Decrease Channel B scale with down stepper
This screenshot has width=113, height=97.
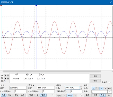pyautogui.click(x=81, y=88)
